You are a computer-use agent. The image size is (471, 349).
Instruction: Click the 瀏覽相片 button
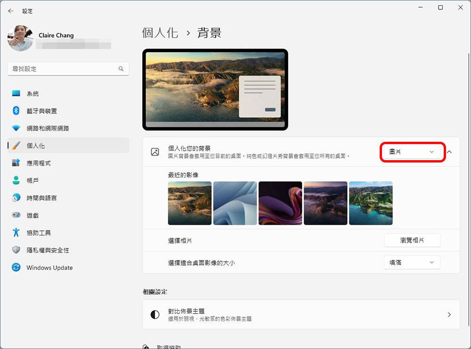coord(412,240)
